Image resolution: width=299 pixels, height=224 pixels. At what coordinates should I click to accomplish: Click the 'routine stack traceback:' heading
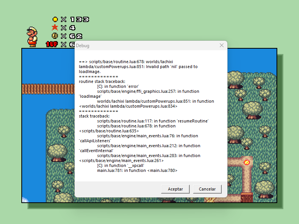pyautogui.click(x=102, y=81)
